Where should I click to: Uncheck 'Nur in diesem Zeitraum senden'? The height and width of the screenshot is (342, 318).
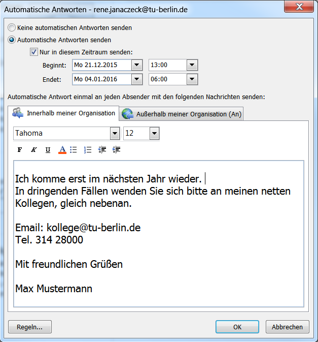coord(34,52)
